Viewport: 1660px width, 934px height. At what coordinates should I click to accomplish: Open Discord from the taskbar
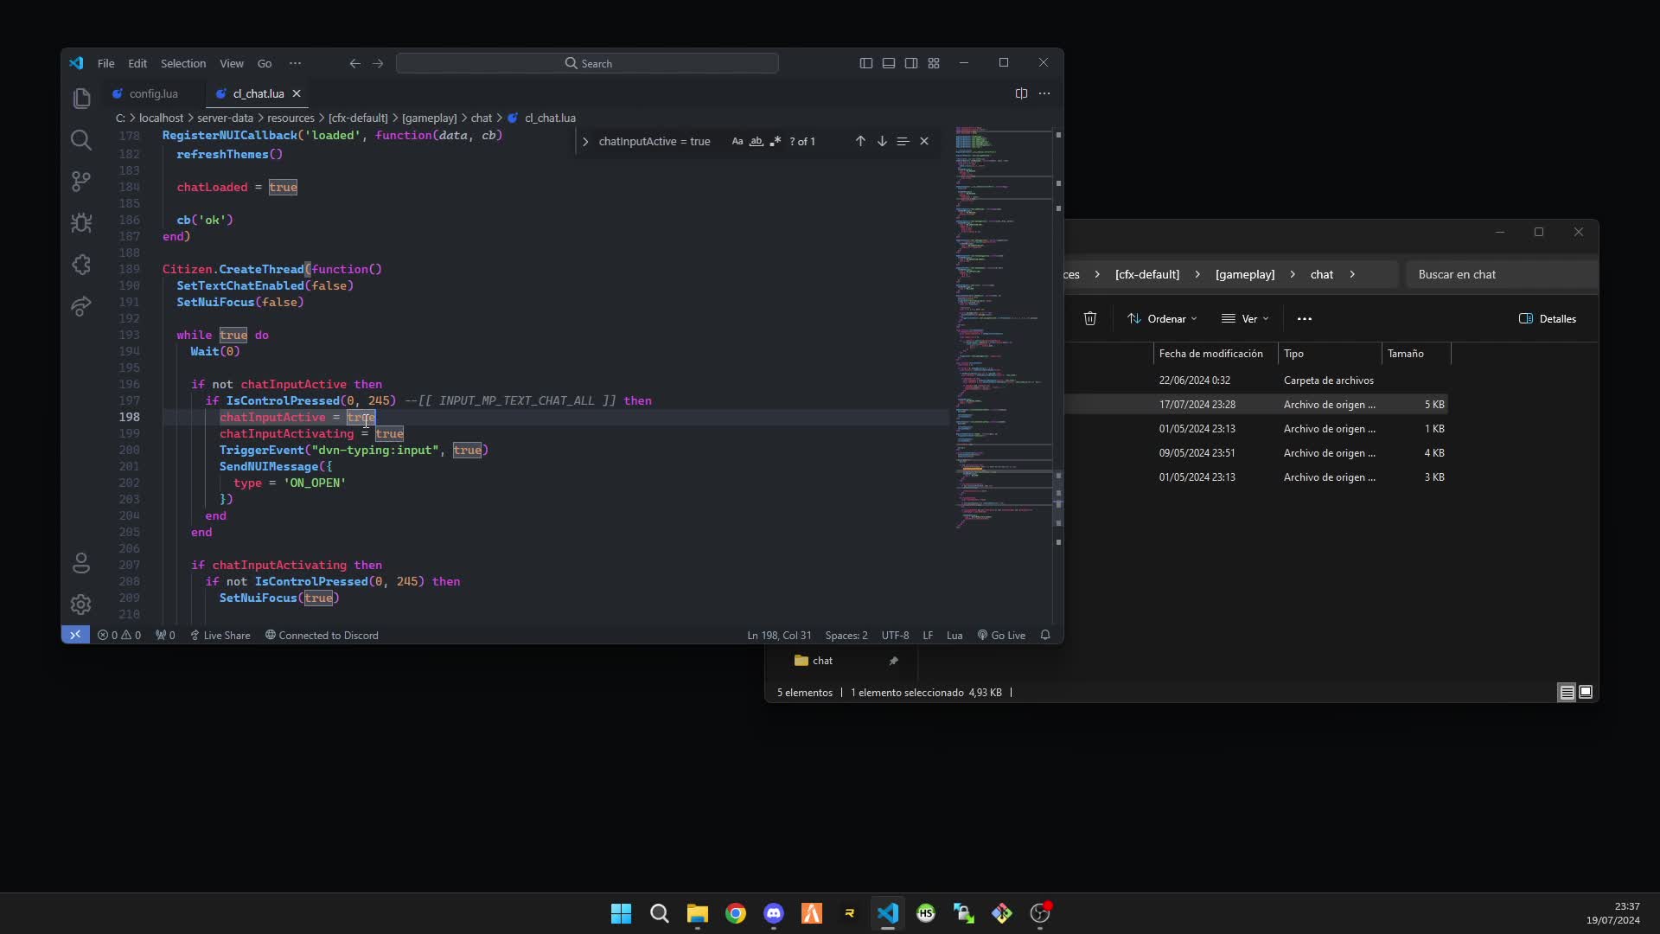(x=774, y=913)
